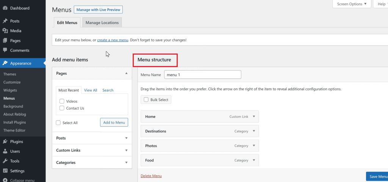Open About Reblog submenu item
The image size is (388, 182).
(15, 115)
